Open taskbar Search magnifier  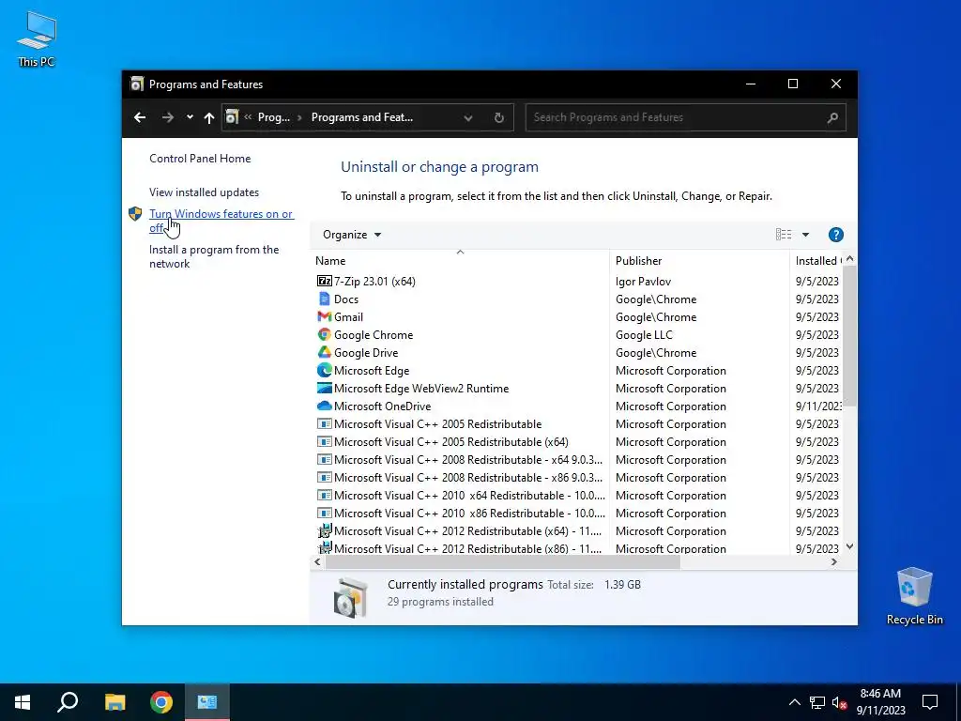[68, 702]
